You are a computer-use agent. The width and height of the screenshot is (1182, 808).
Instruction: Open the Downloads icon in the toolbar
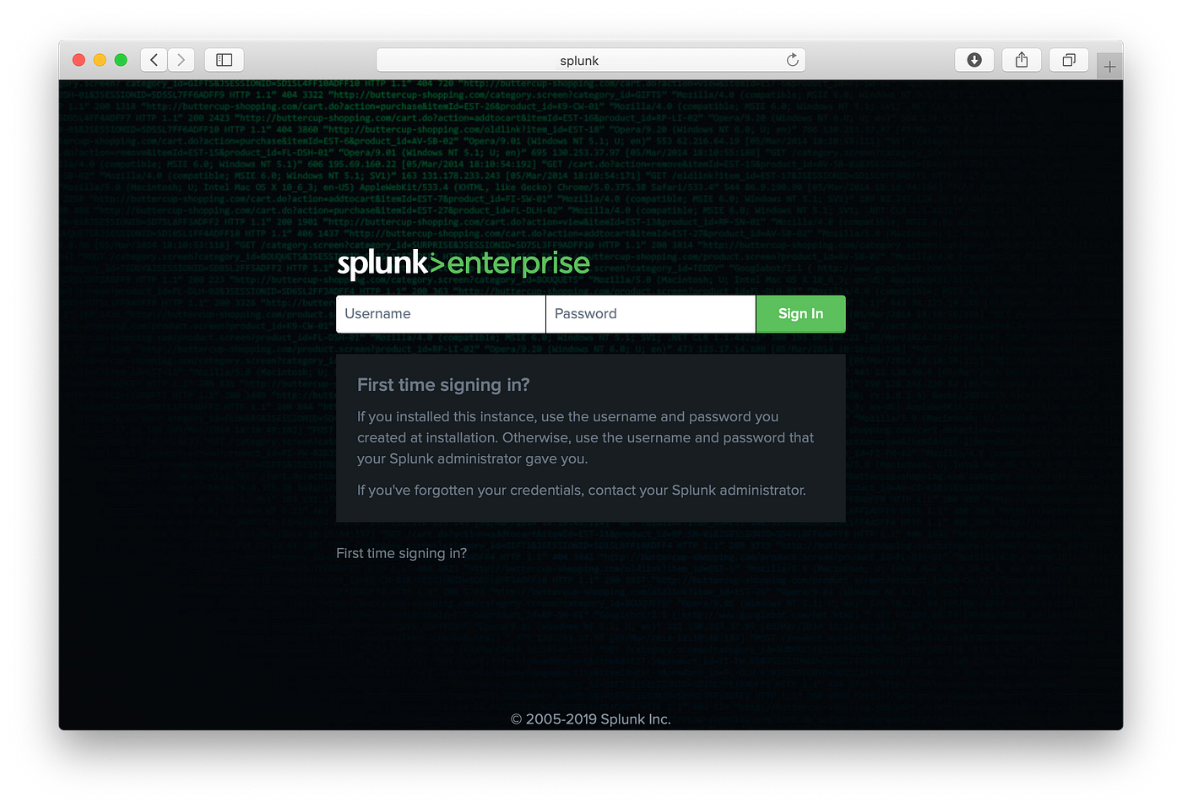coord(973,60)
